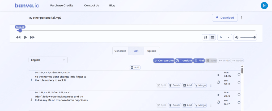Add a subtitle after line 2
The image size is (272, 111).
(x=187, y=105)
